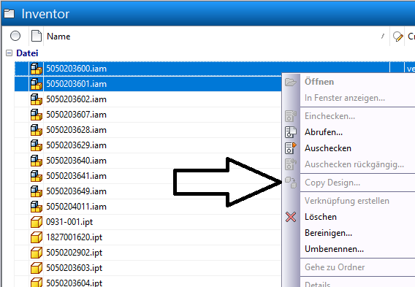The image size is (415, 287).
Task: Click assembly icon of 5050204011.iam
Action: (37, 207)
